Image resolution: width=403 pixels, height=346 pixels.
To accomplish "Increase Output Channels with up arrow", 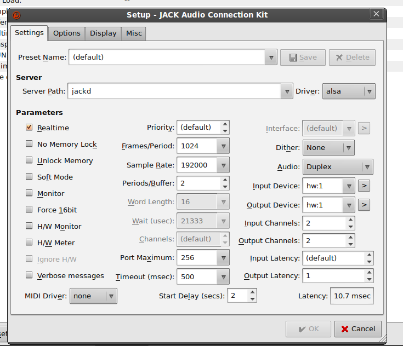I will tap(350, 238).
